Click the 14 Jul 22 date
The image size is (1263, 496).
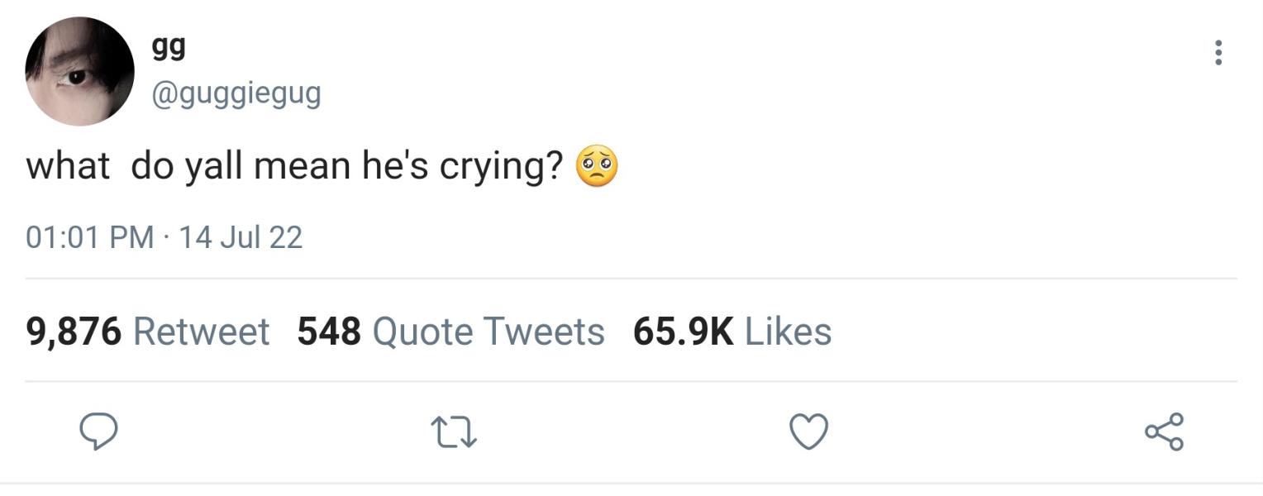pyautogui.click(x=241, y=237)
